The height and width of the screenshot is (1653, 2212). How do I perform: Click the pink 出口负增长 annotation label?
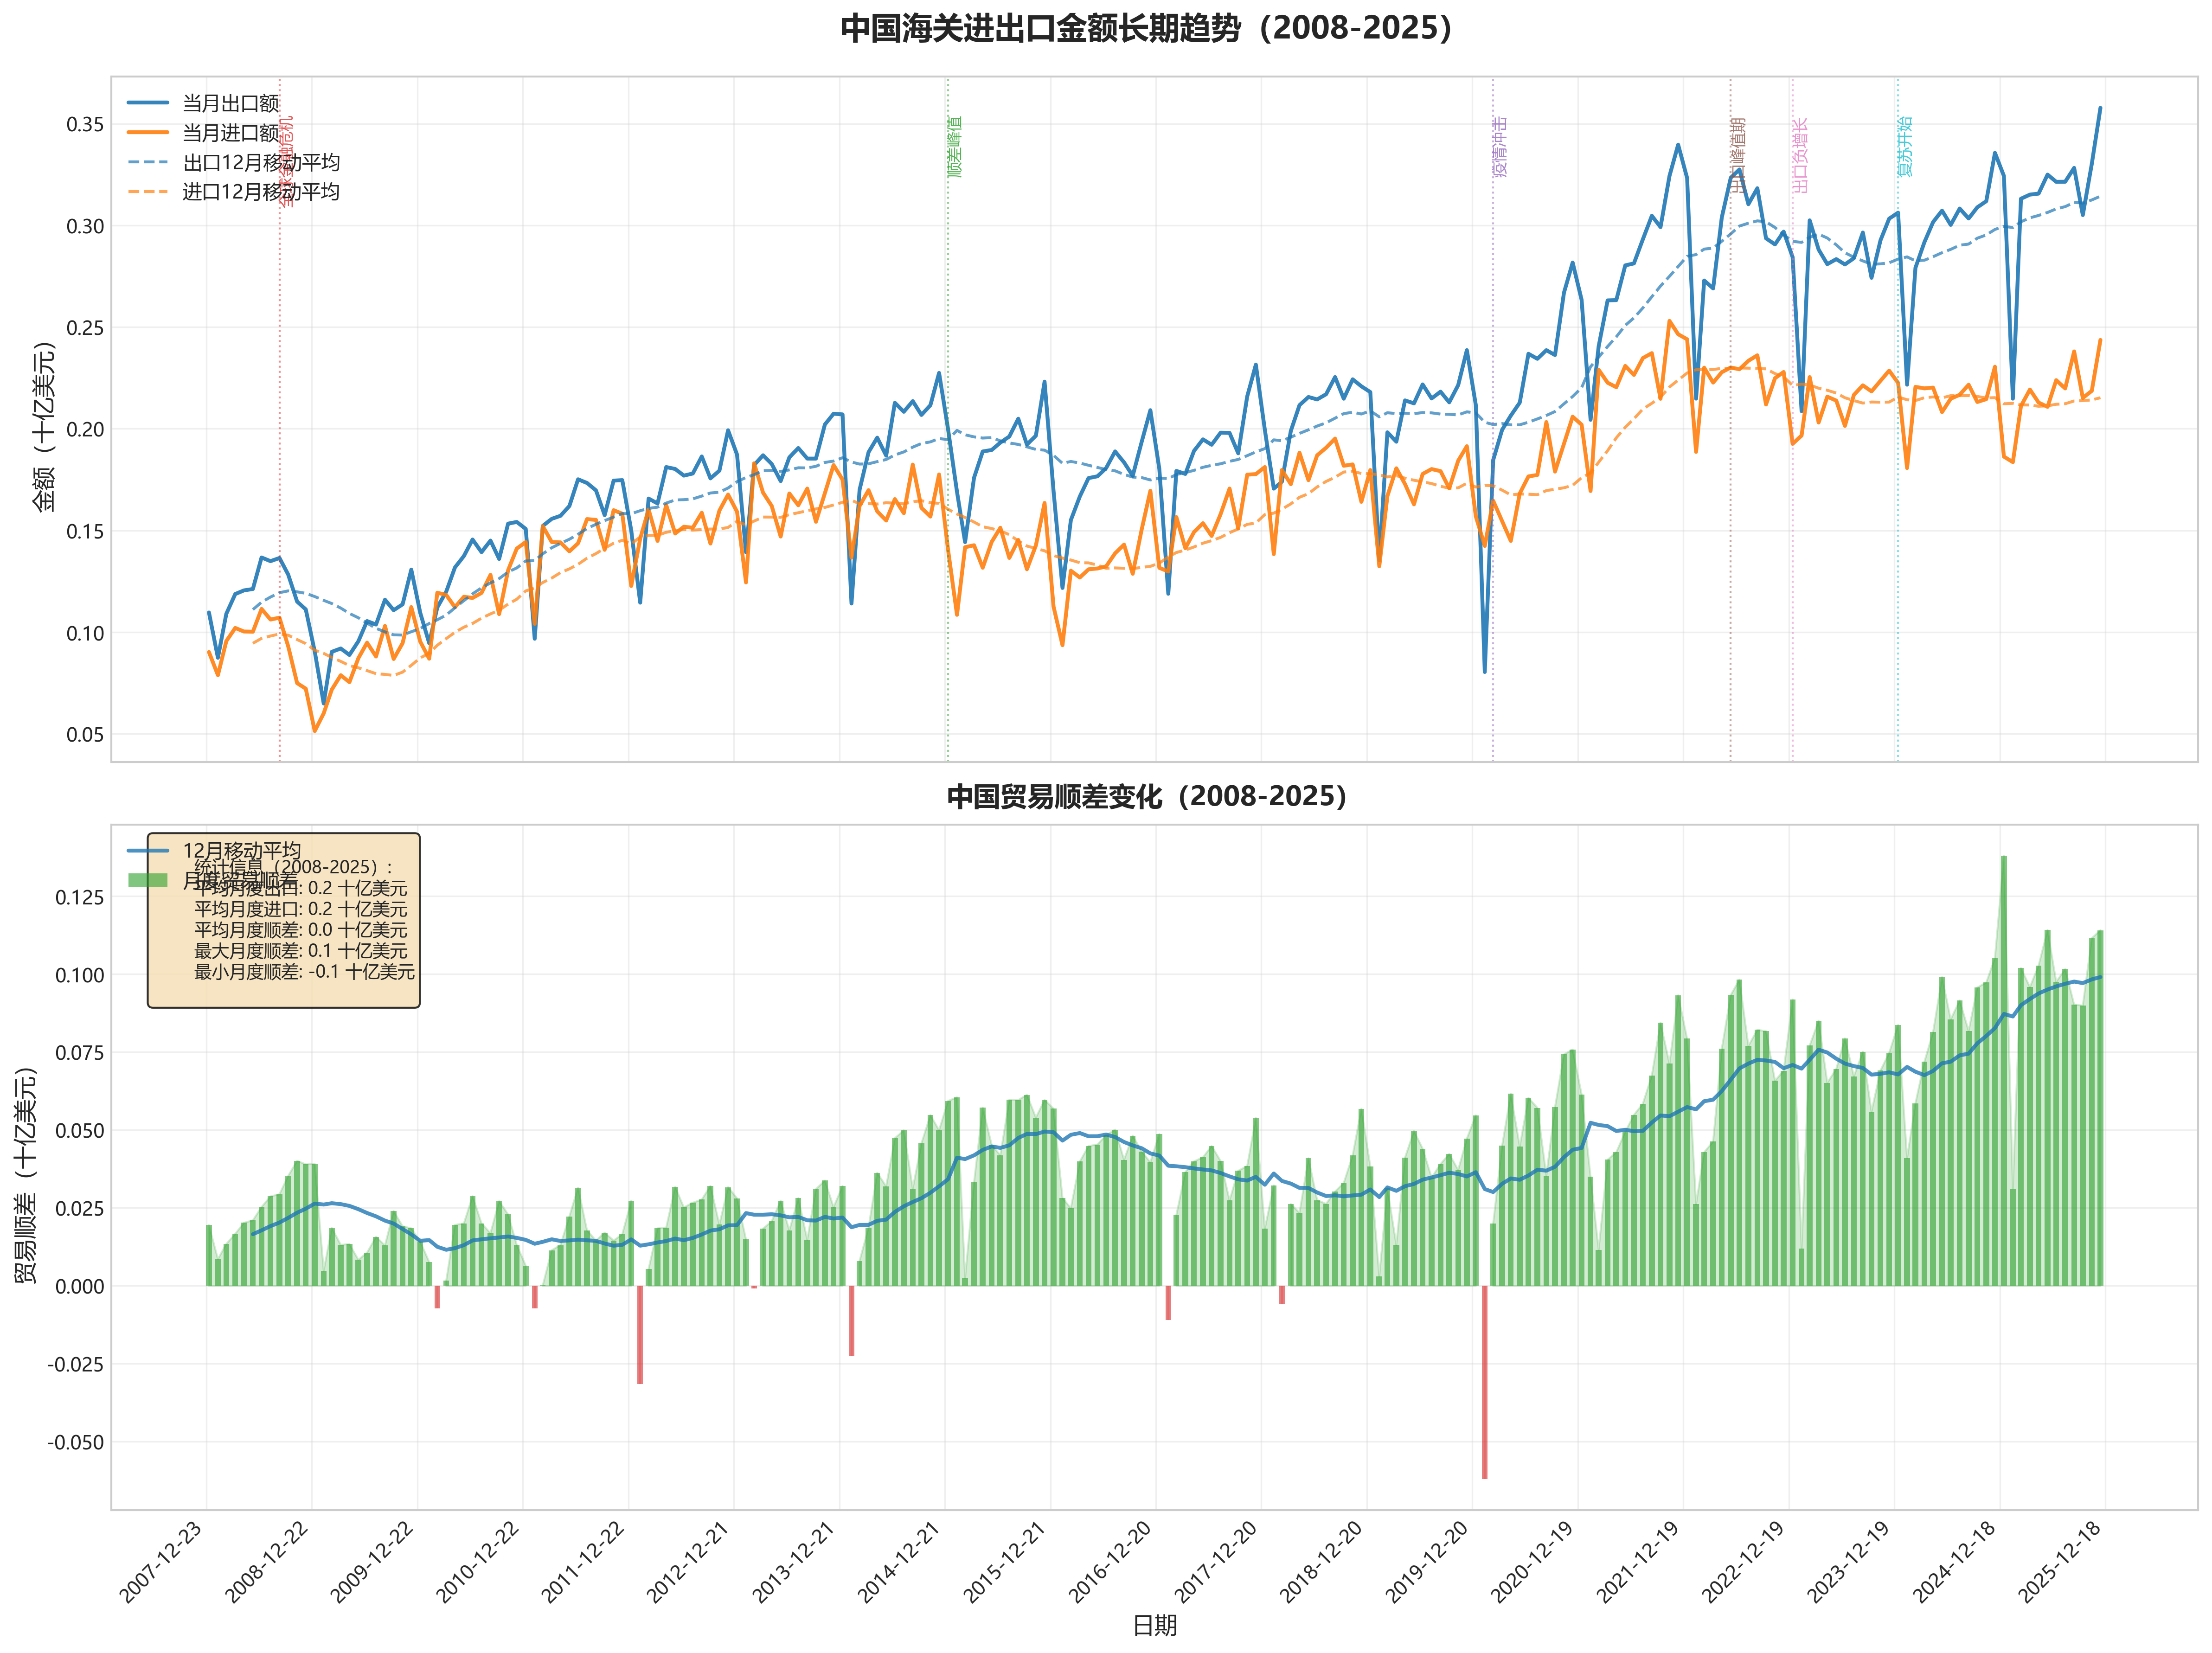1800,155
